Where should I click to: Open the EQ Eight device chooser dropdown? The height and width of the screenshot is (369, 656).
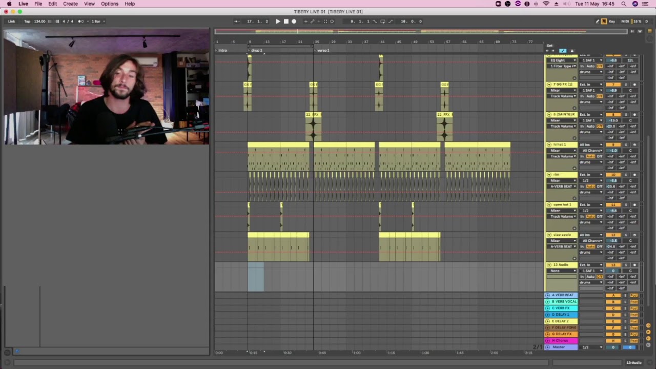[x=562, y=60]
